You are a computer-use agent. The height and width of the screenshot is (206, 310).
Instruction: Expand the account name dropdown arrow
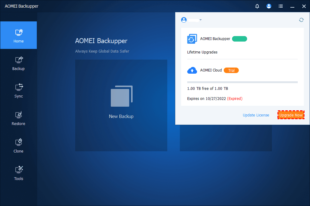click(200, 20)
